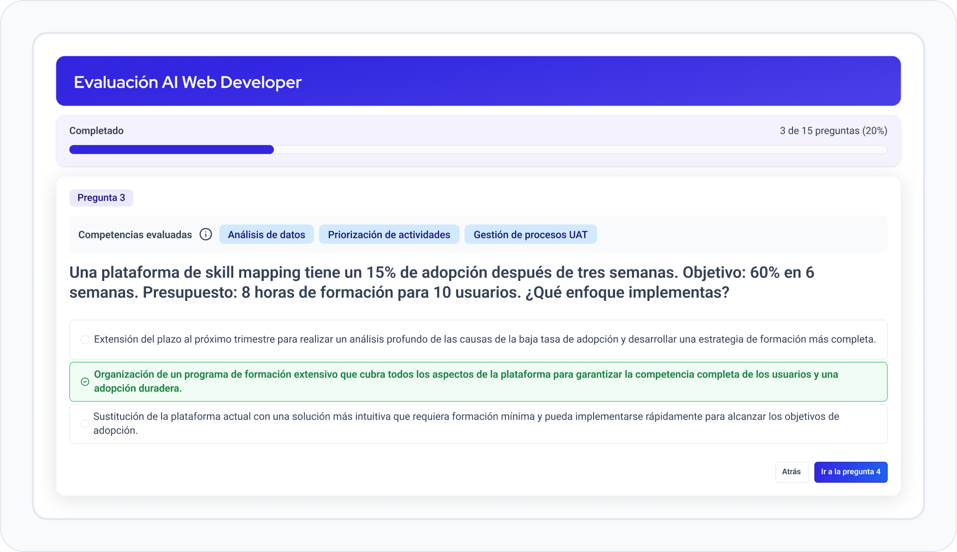Select the radio for 'Organización de un programa' option
The width and height of the screenshot is (957, 552).
pos(85,382)
